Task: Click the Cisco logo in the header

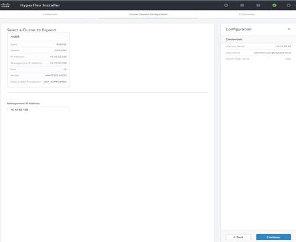Action: [x=5, y=5]
